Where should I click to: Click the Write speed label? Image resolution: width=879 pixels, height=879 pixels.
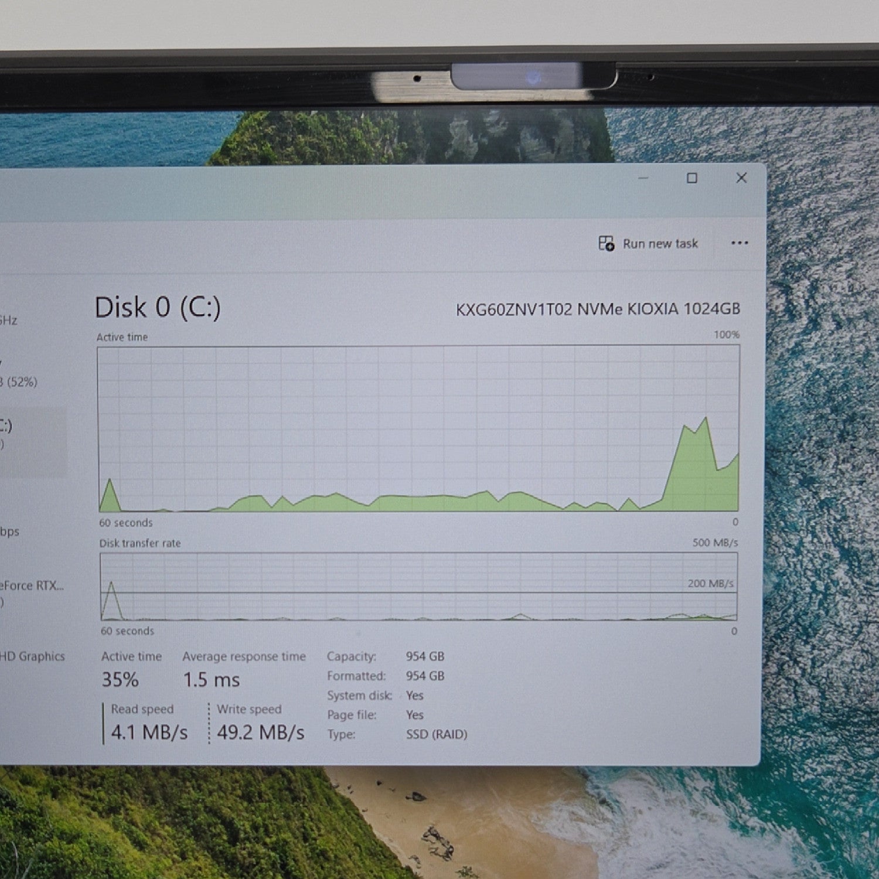tap(249, 709)
